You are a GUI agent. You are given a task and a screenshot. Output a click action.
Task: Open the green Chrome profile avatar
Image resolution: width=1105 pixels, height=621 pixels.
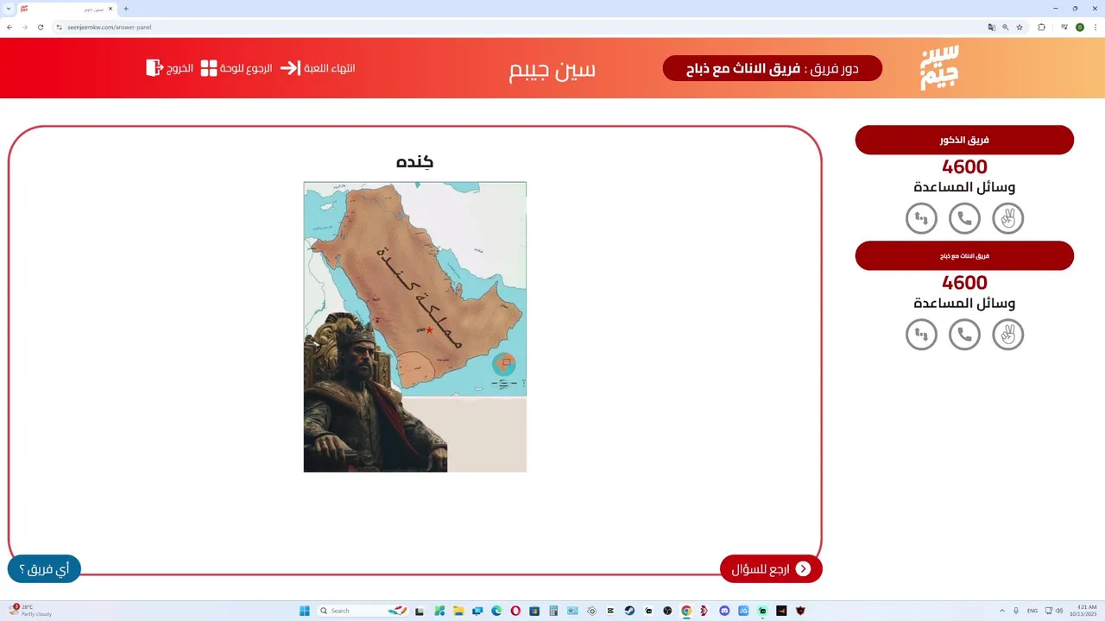click(1080, 27)
